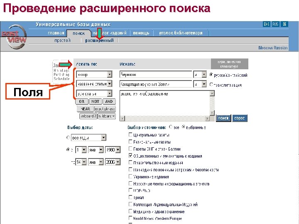Click the East View logo
299x224 pixels.
[14, 37]
